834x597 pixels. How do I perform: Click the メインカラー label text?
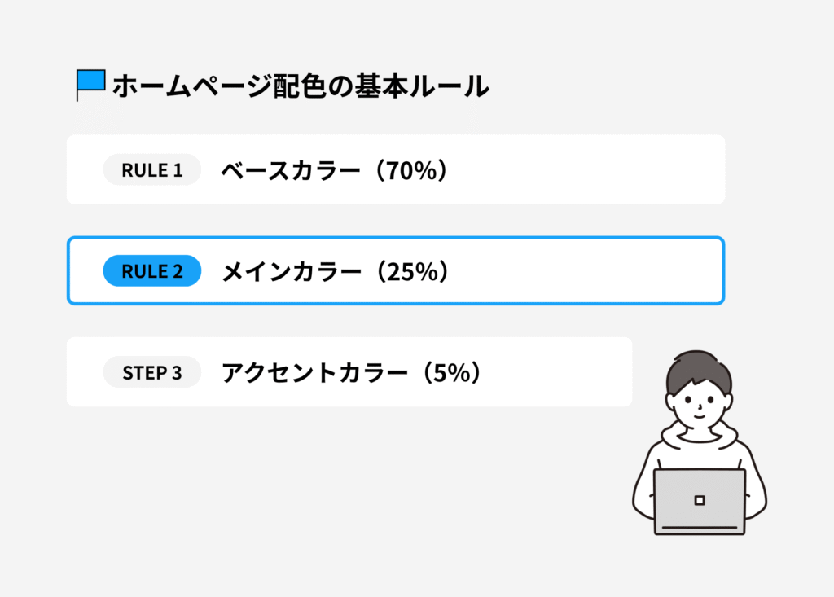coord(290,272)
